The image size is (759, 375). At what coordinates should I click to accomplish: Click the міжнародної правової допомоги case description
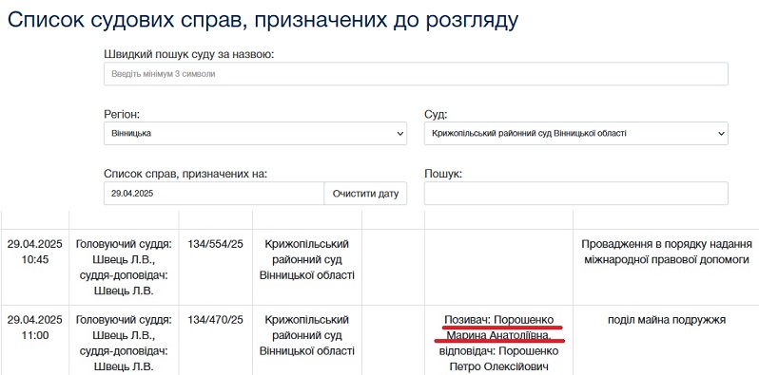click(x=667, y=252)
